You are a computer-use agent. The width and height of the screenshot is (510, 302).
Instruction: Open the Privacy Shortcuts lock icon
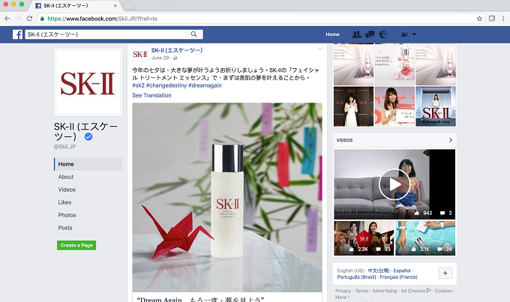tap(404, 34)
